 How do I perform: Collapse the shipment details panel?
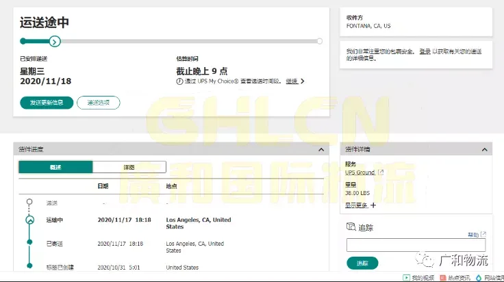coord(484,150)
